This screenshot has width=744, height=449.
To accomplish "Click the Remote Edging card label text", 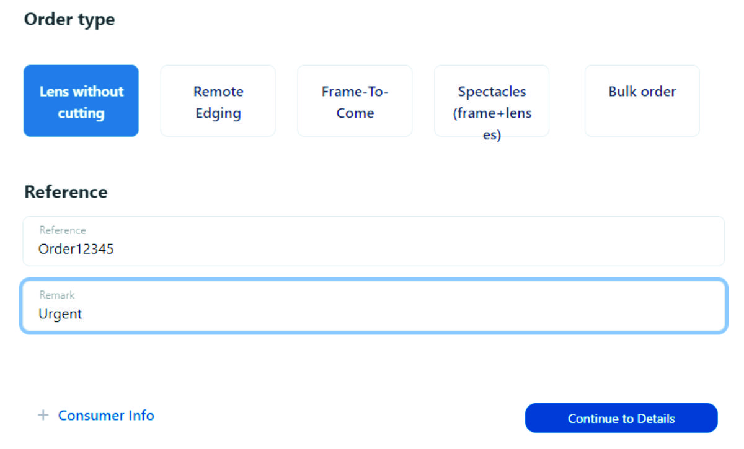I will (x=218, y=102).
